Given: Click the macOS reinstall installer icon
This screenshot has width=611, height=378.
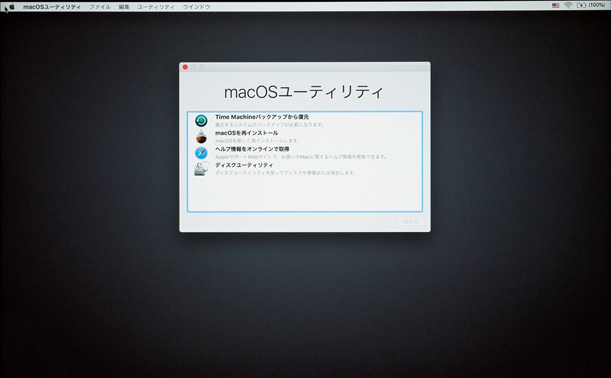Looking at the screenshot, I should (201, 137).
